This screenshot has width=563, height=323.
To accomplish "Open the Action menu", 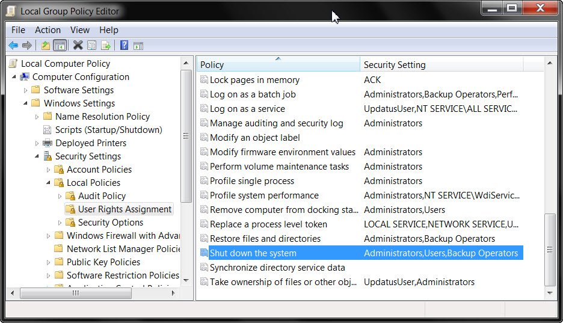I will (x=48, y=30).
